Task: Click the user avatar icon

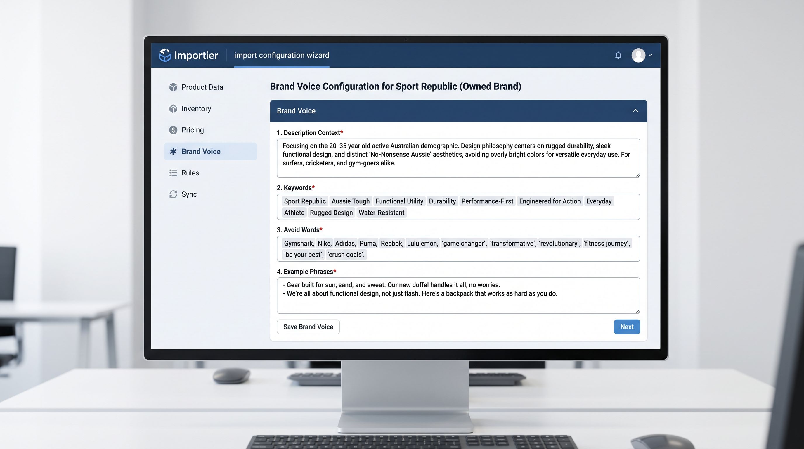Action: [x=638, y=55]
